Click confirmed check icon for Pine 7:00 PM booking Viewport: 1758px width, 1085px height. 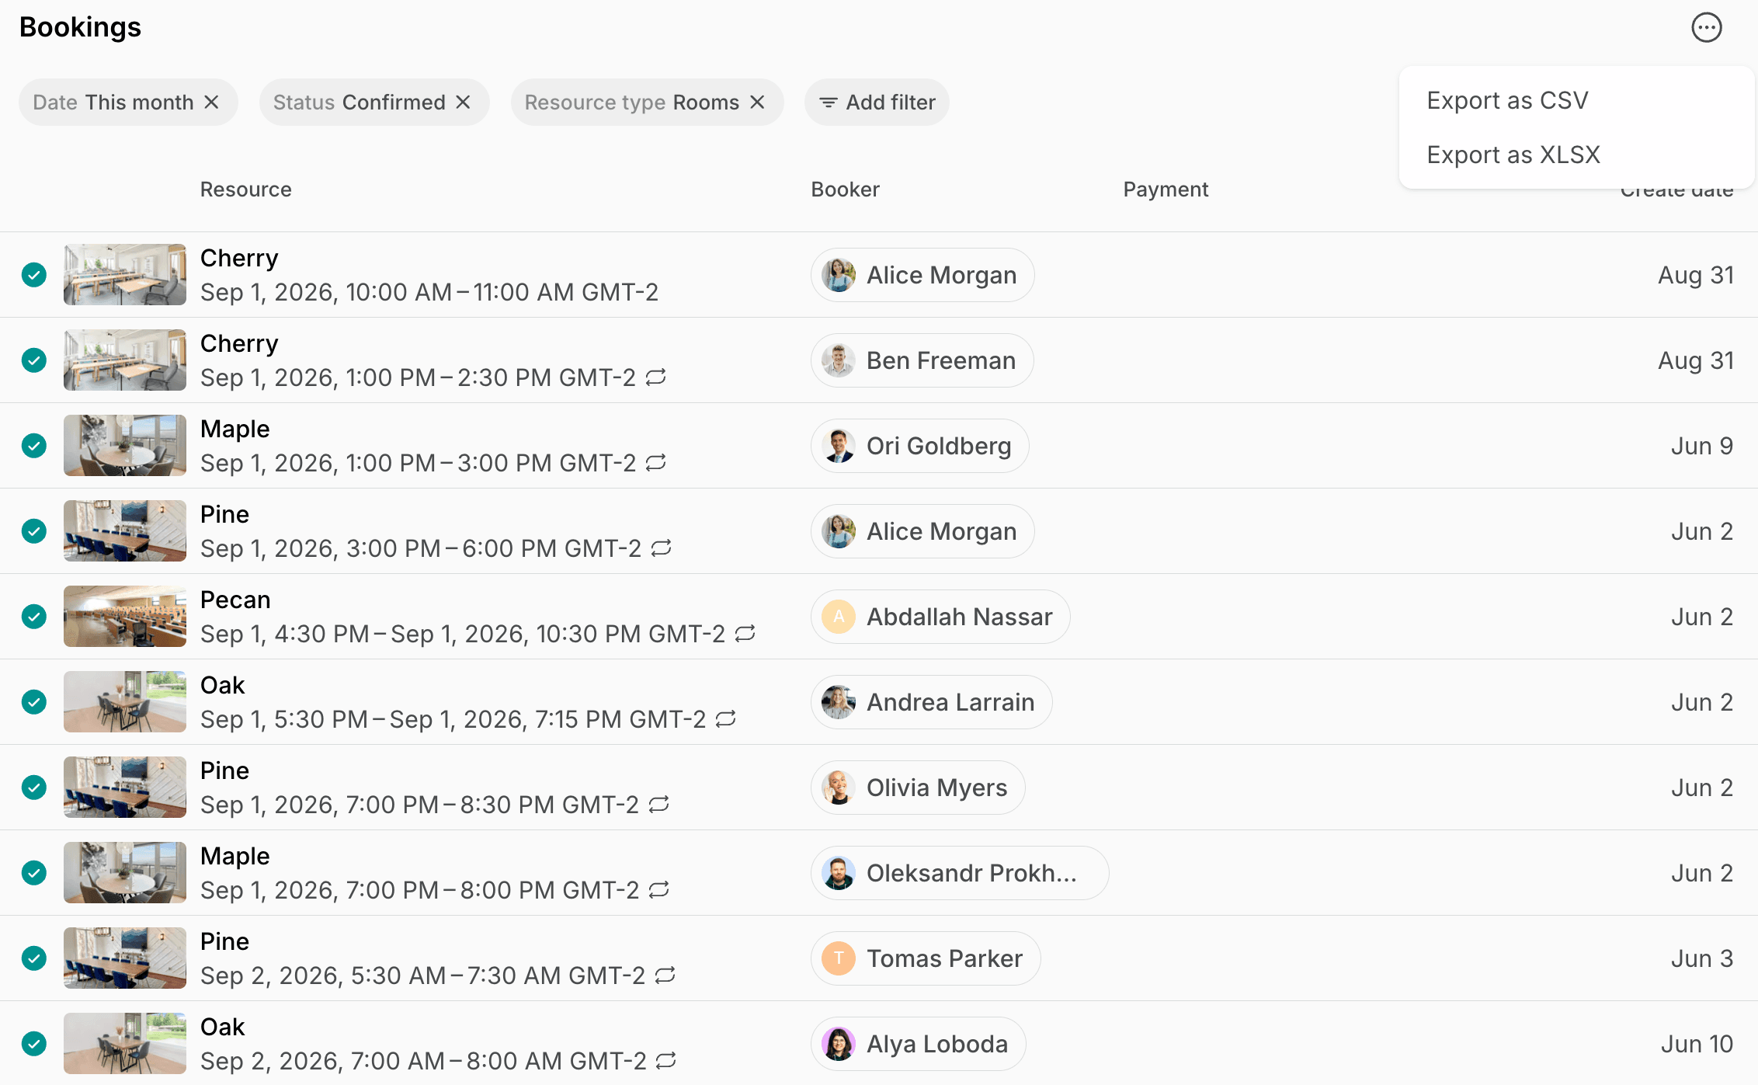tap(34, 788)
